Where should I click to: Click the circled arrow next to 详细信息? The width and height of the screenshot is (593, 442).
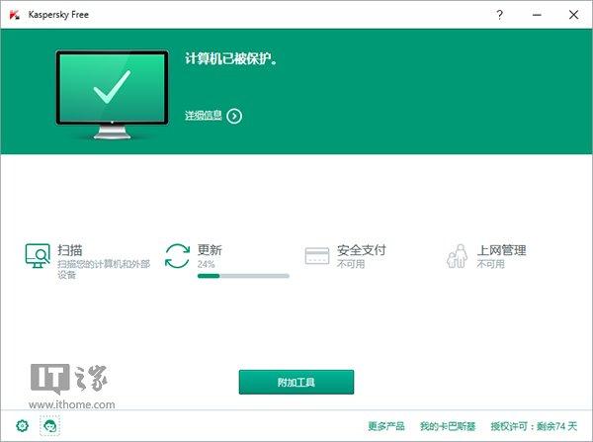pyautogui.click(x=234, y=116)
